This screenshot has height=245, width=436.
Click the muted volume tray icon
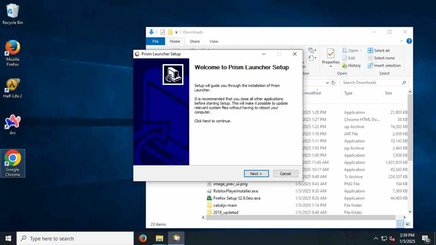coord(392,239)
